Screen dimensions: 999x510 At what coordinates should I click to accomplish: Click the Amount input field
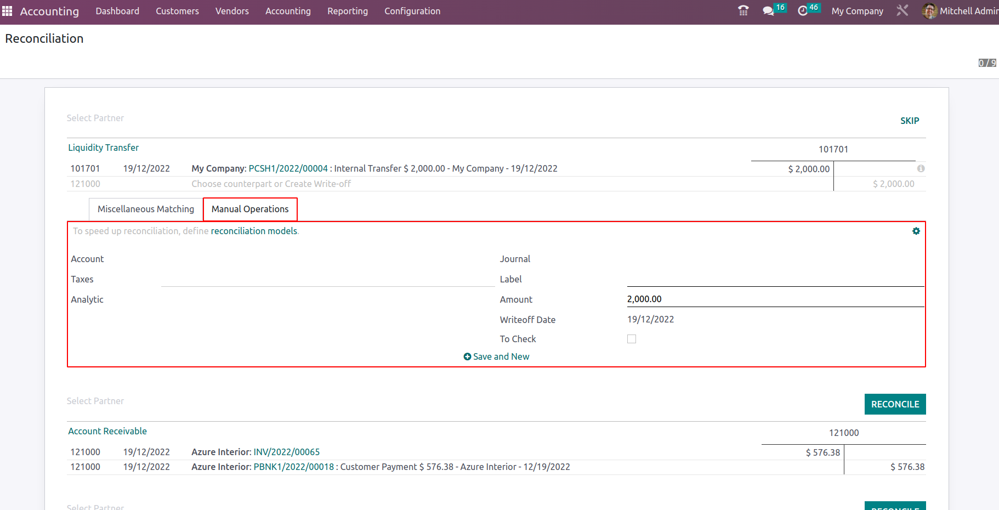pos(775,299)
